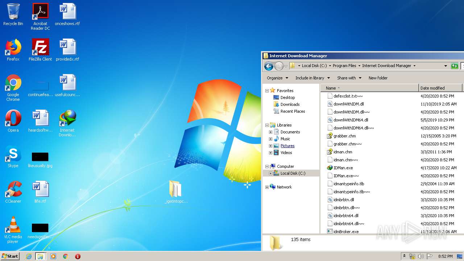464x261 pixels.
Task: Open Internet Explorer from taskbar
Action: (29, 256)
